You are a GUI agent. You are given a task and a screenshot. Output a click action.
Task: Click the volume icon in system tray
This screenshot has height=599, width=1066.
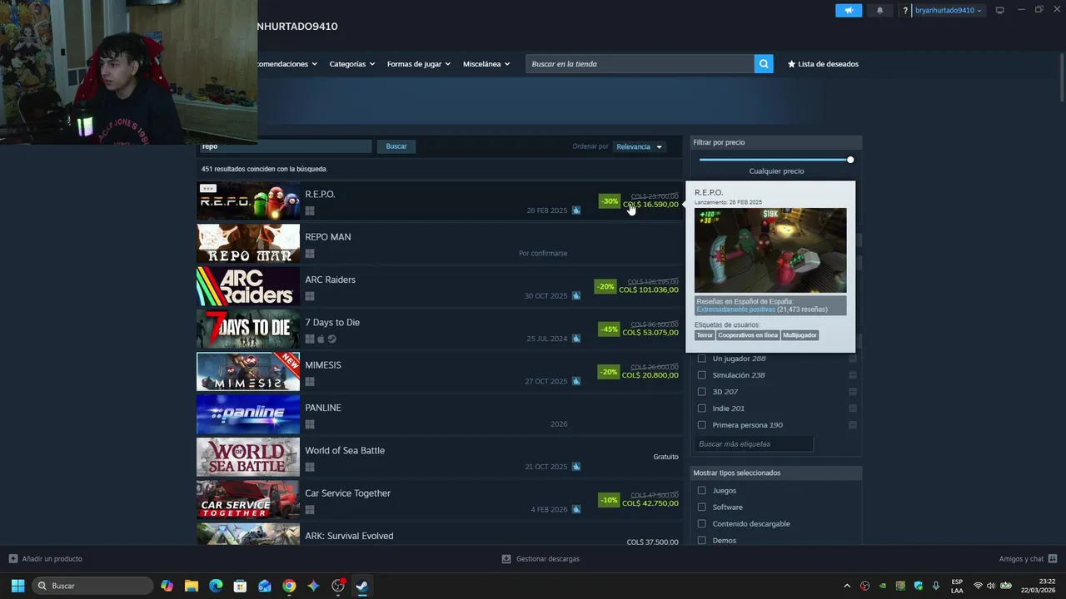[x=991, y=586]
